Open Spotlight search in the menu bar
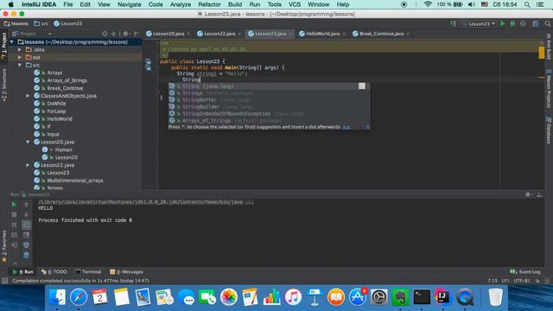The image size is (553, 311). [527, 4]
